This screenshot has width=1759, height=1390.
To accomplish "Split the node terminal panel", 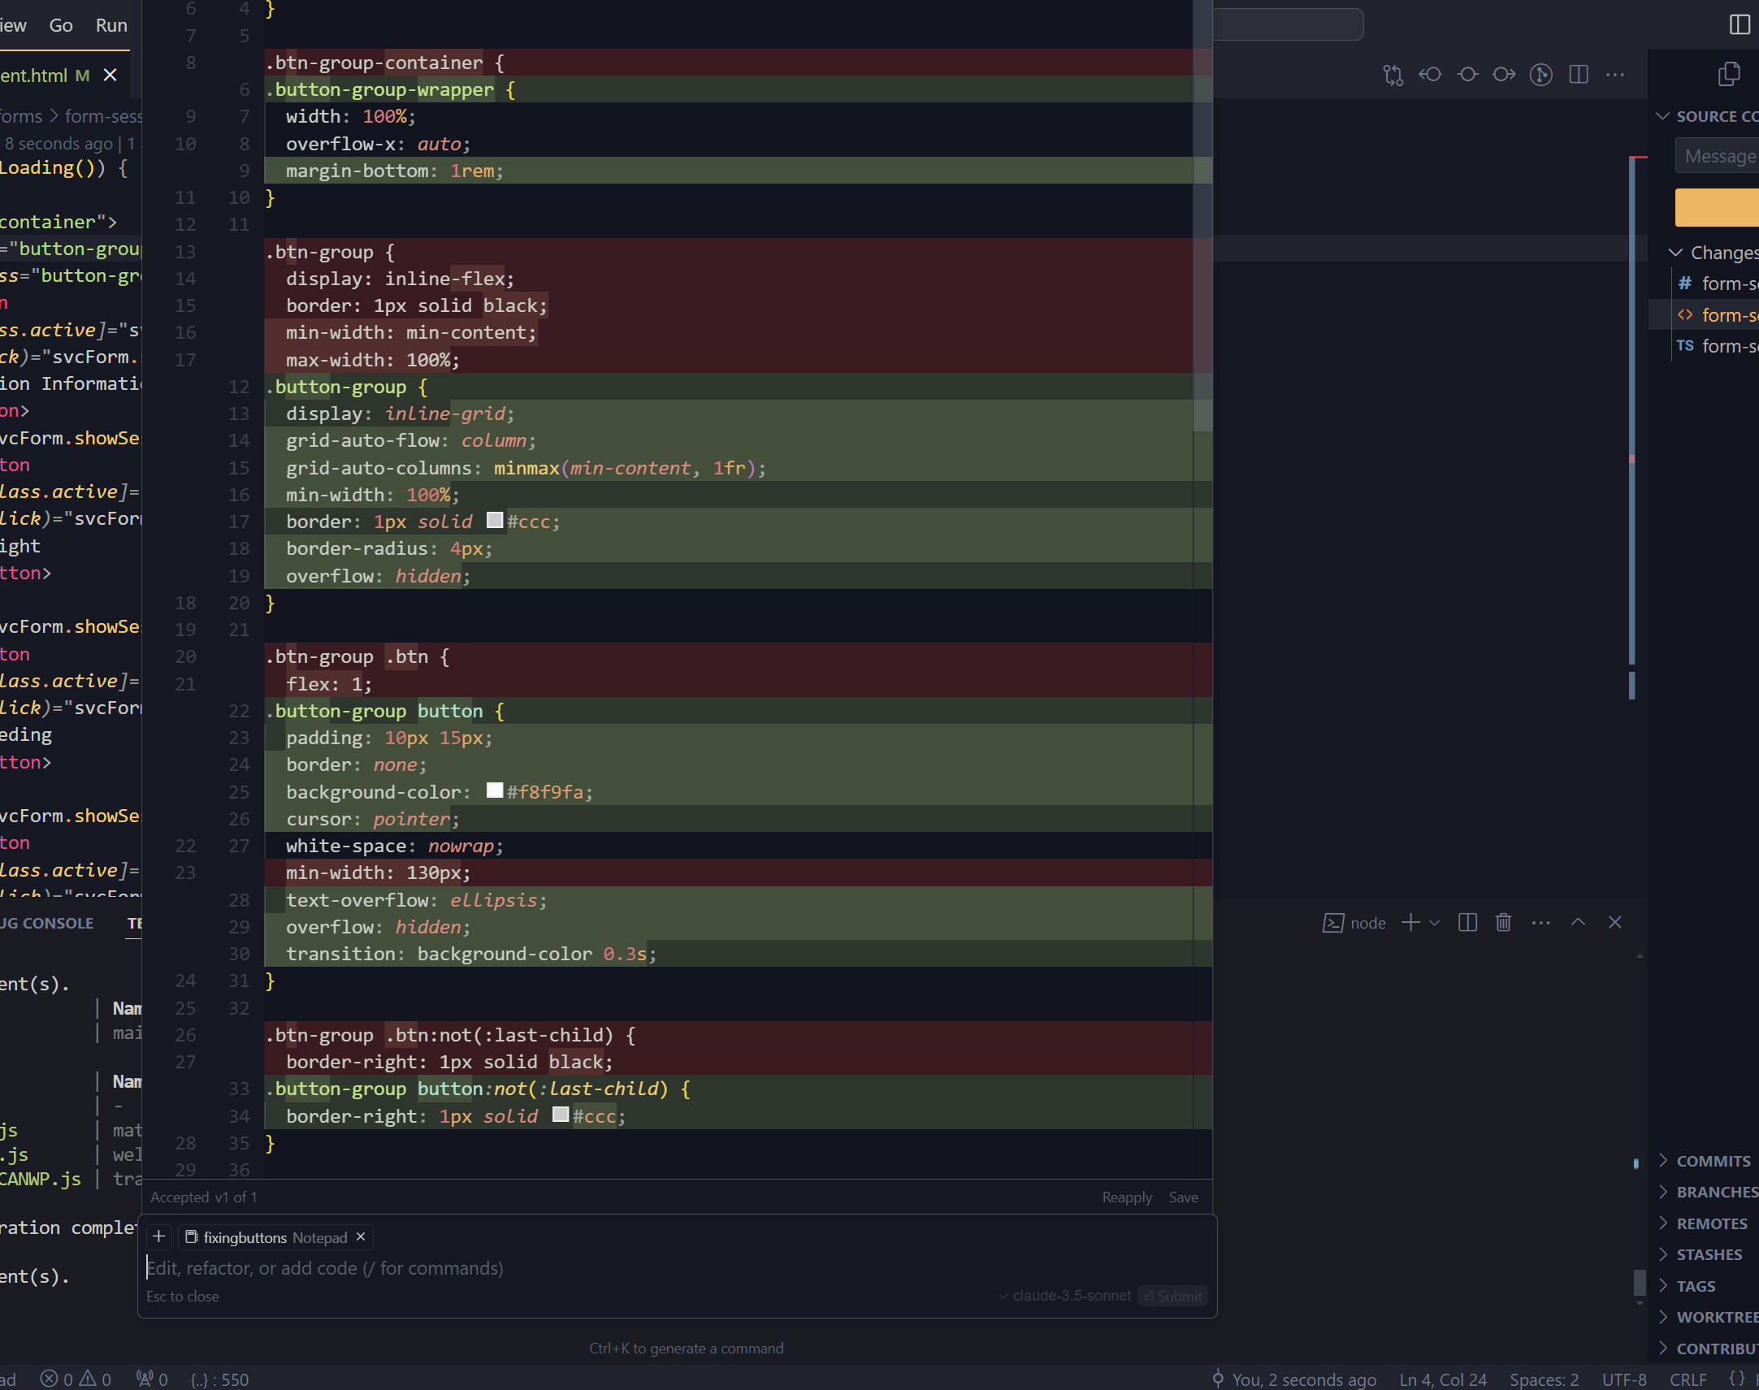I will [1467, 922].
